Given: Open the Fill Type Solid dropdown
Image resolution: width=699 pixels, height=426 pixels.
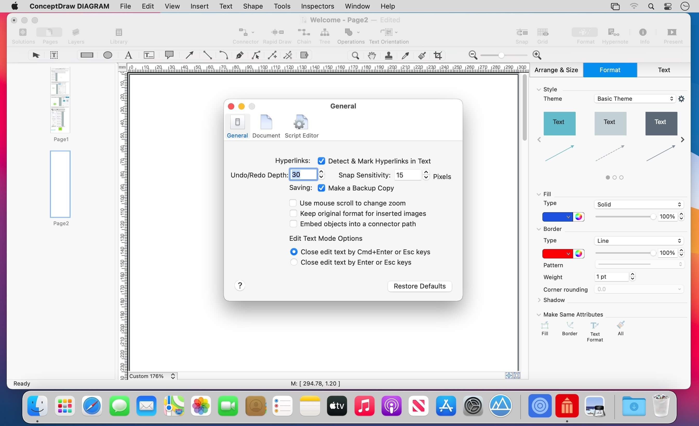Looking at the screenshot, I should point(638,204).
